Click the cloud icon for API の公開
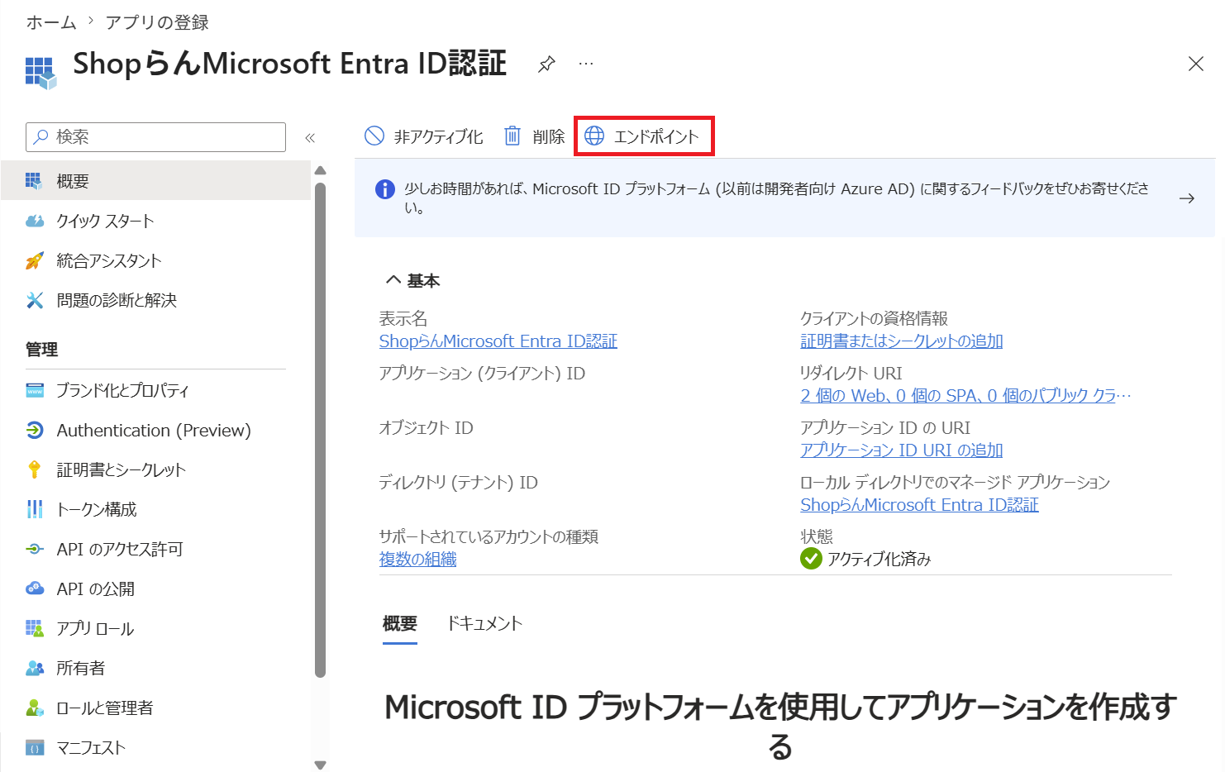 [x=34, y=589]
